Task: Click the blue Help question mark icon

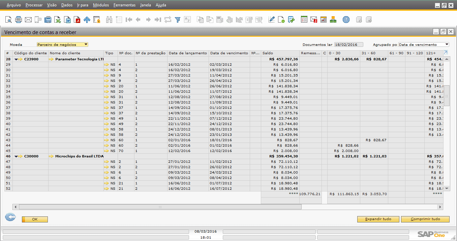Action: pyautogui.click(x=346, y=20)
